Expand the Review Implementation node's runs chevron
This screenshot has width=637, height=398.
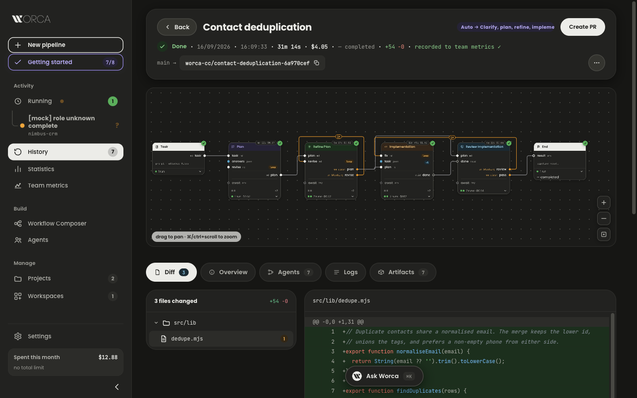(x=505, y=191)
